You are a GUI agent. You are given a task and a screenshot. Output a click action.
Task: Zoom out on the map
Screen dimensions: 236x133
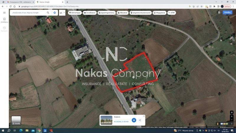pyautogui.click(x=232, y=120)
